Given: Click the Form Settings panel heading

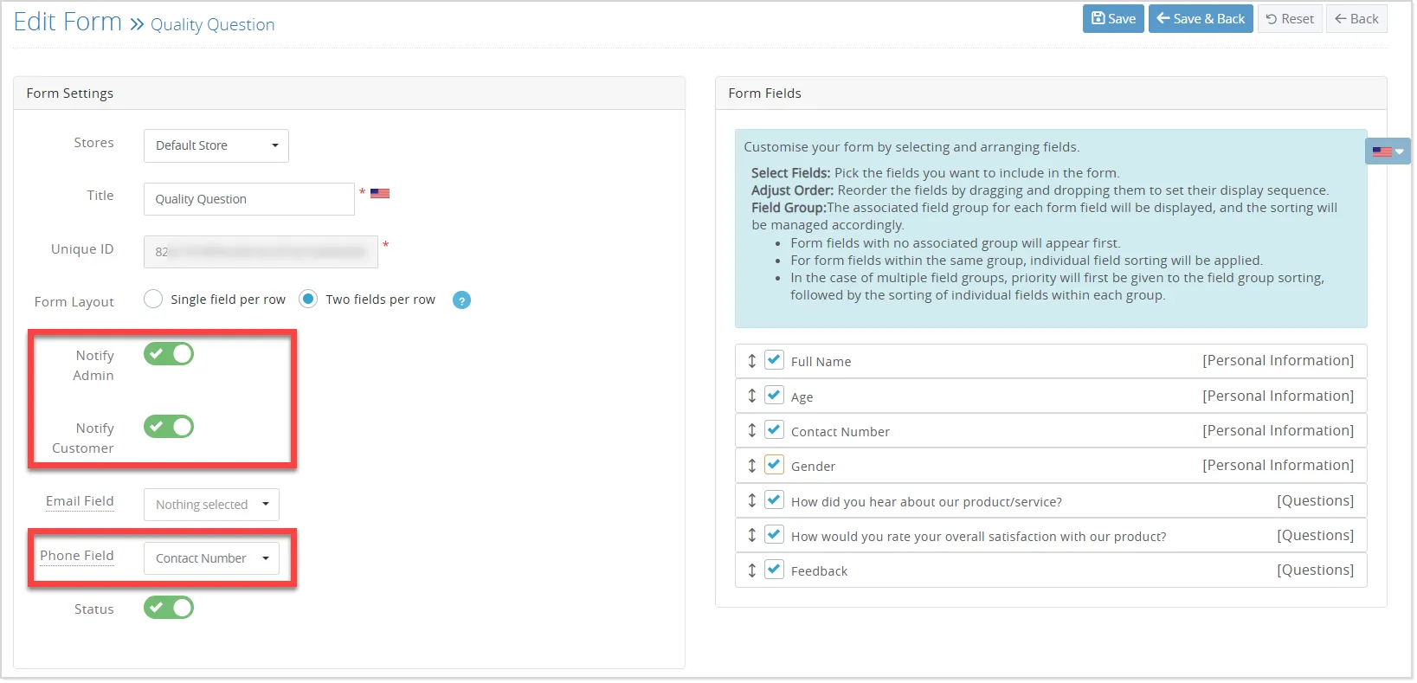Looking at the screenshot, I should (x=70, y=93).
